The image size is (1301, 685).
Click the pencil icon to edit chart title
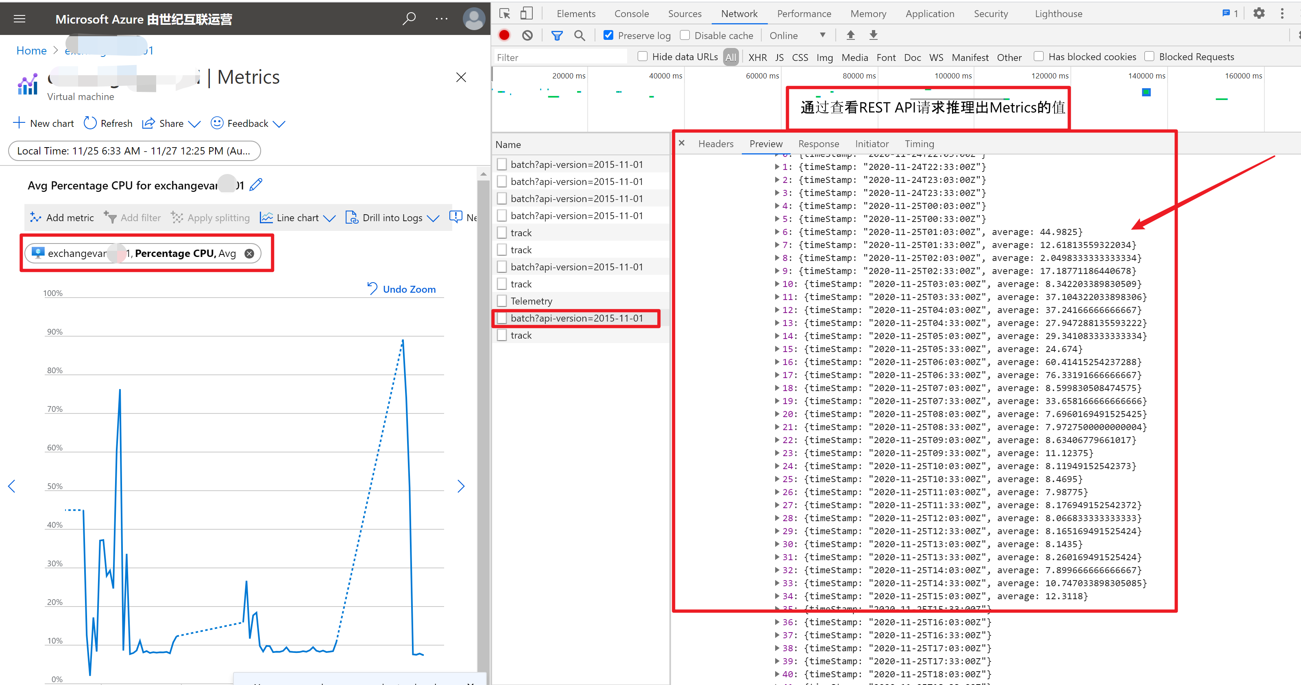tap(256, 185)
